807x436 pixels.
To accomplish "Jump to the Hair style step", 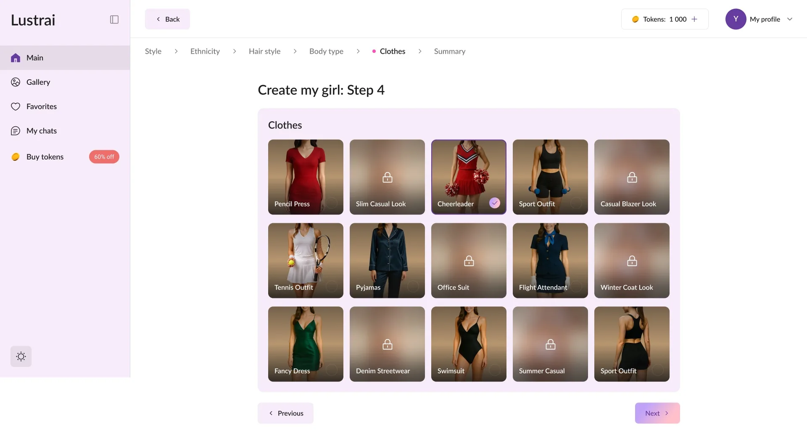I will [264, 51].
